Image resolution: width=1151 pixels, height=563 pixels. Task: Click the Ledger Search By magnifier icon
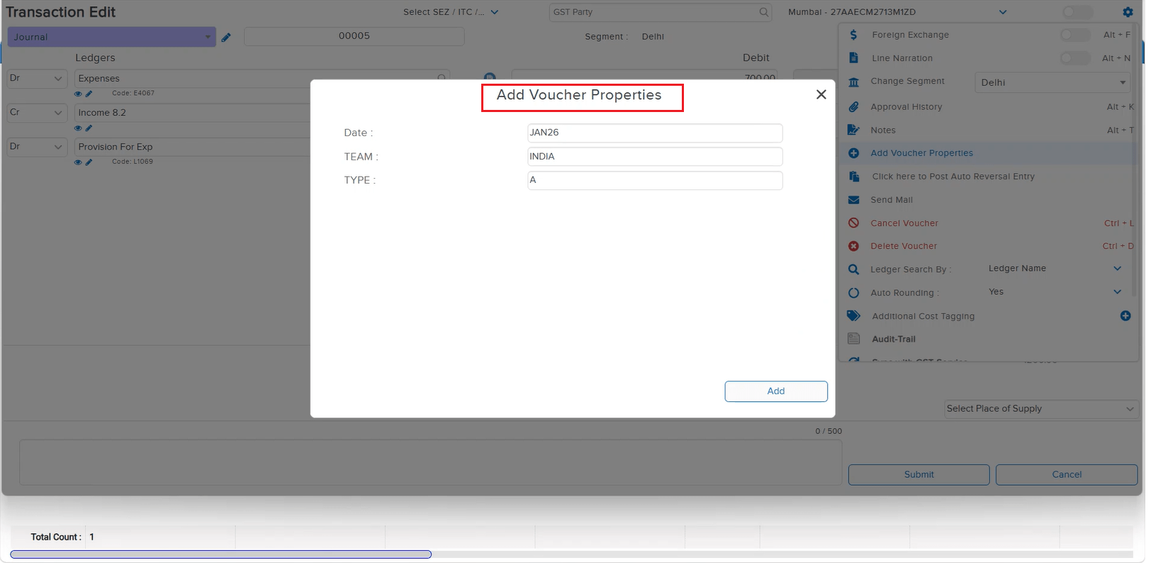(853, 269)
